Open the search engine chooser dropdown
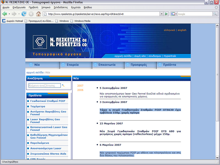Screen dimensions: 220x165 (176, 14)
